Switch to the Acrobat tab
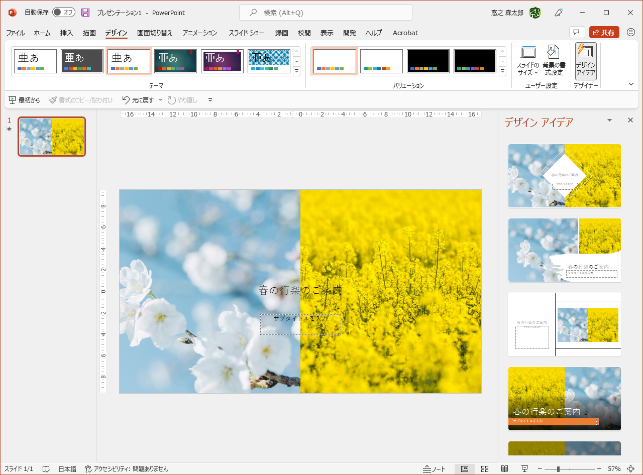Screen dimensions: 643x475 coord(405,33)
